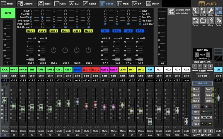
Task: Click the Copy pages icon
Action: (211, 21)
